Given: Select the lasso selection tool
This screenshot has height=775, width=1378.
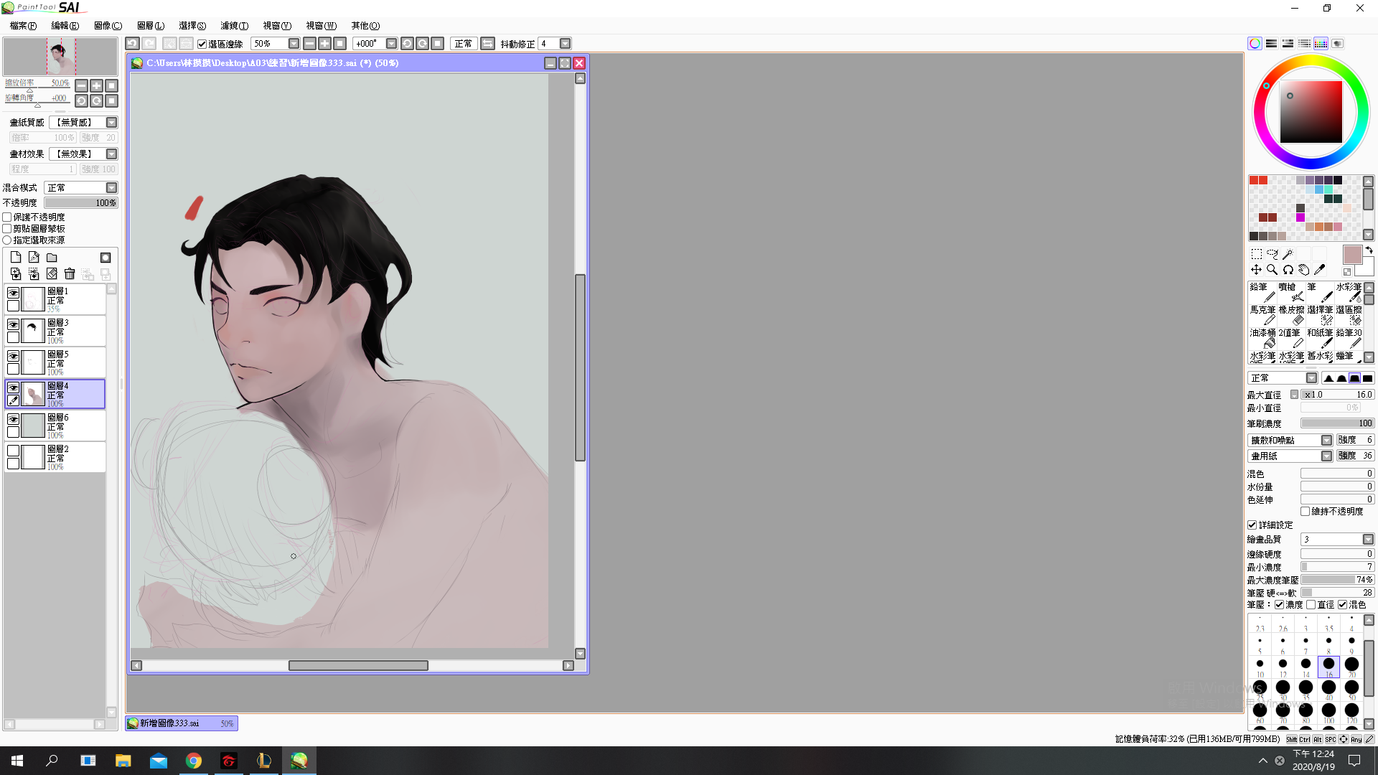Looking at the screenshot, I should [1272, 254].
